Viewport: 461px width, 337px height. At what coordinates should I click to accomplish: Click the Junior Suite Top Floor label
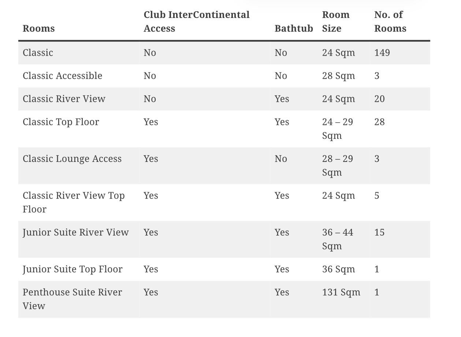[73, 269]
